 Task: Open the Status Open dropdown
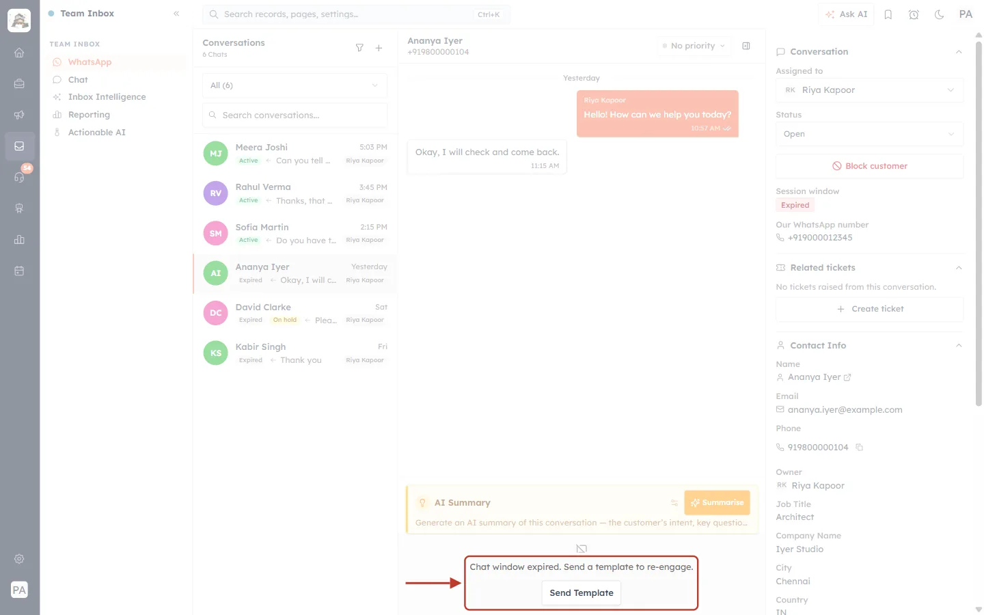point(870,134)
